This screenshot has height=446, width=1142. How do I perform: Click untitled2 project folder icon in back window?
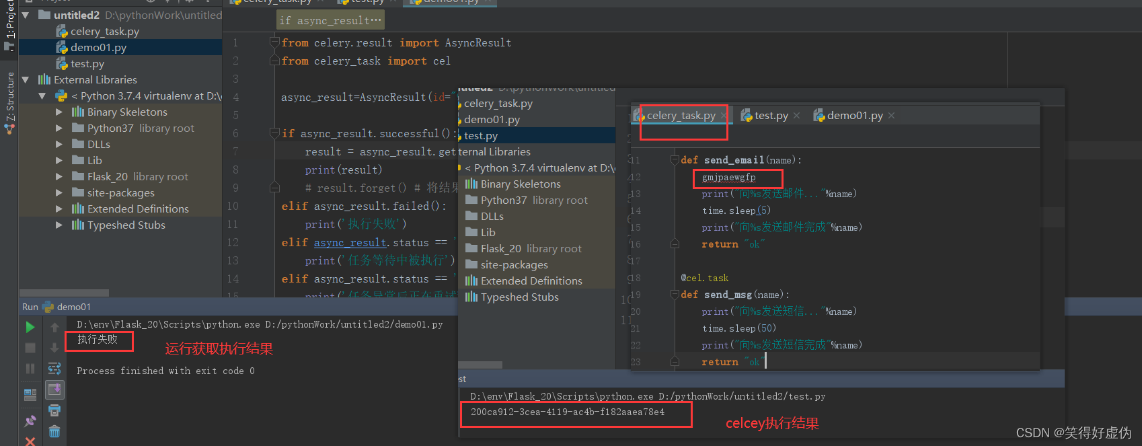point(44,15)
